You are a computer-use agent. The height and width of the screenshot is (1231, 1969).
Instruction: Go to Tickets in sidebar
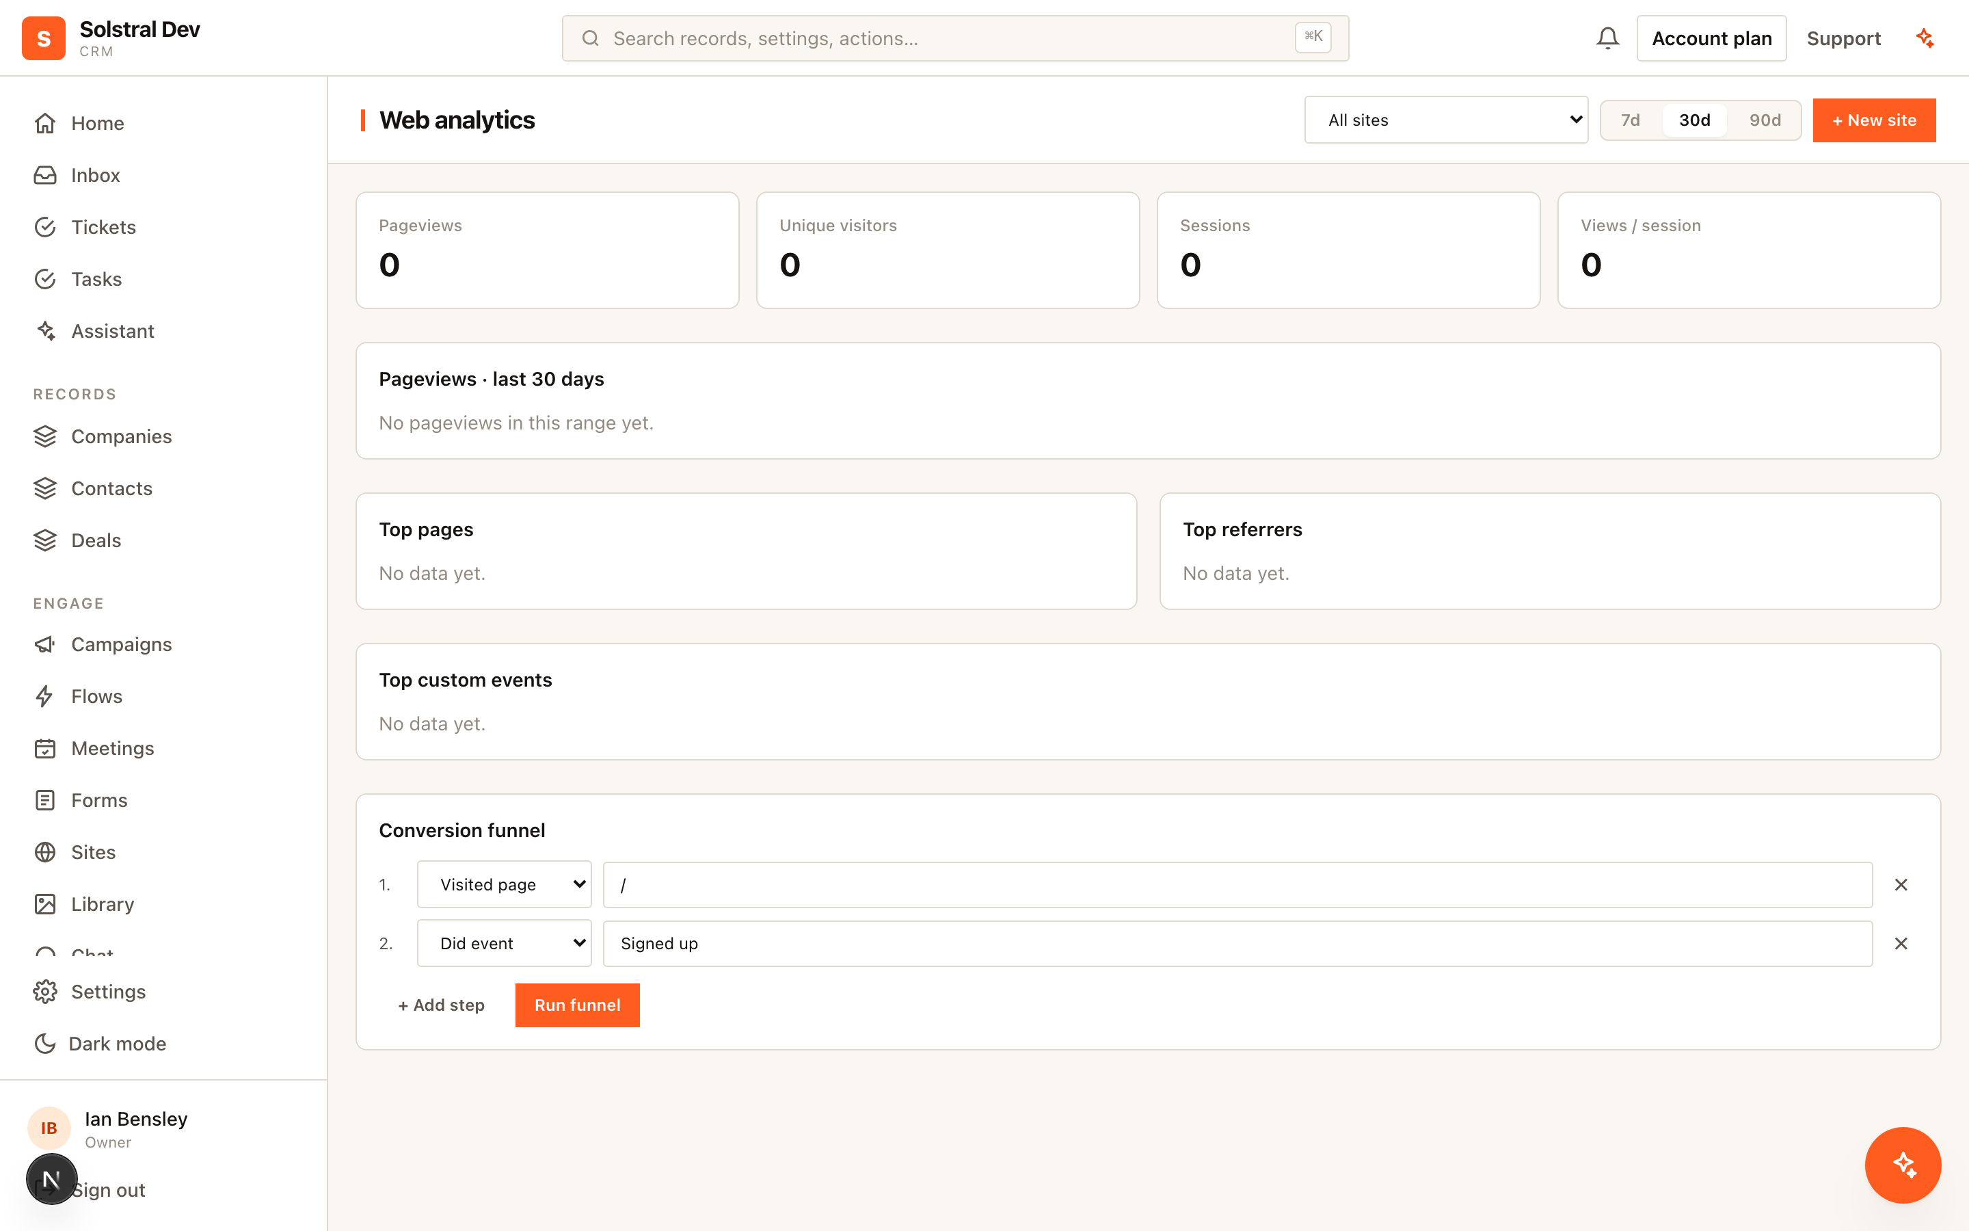(x=163, y=227)
